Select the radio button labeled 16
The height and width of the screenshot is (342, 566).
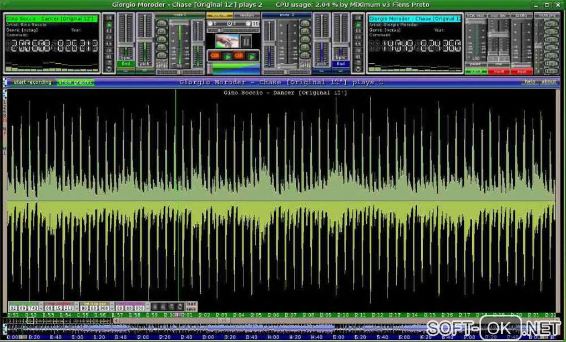249,24
